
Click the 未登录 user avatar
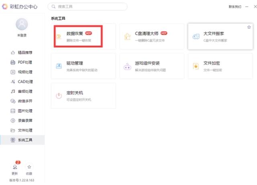coord(22,24)
